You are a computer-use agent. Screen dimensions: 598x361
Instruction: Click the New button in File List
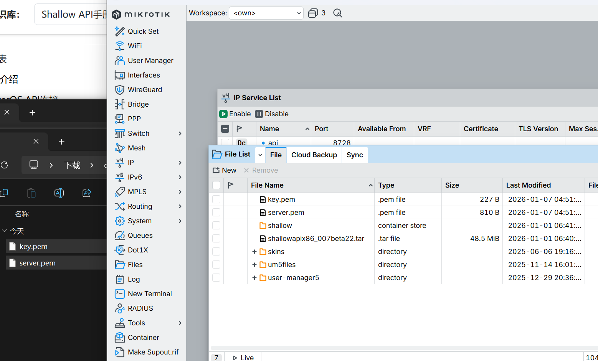225,170
